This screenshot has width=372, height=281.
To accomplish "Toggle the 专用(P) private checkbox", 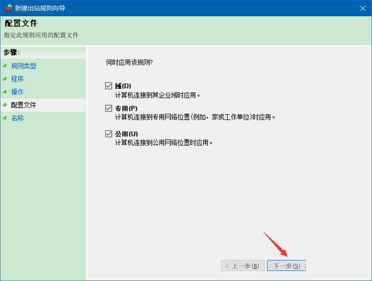I will 109,108.
